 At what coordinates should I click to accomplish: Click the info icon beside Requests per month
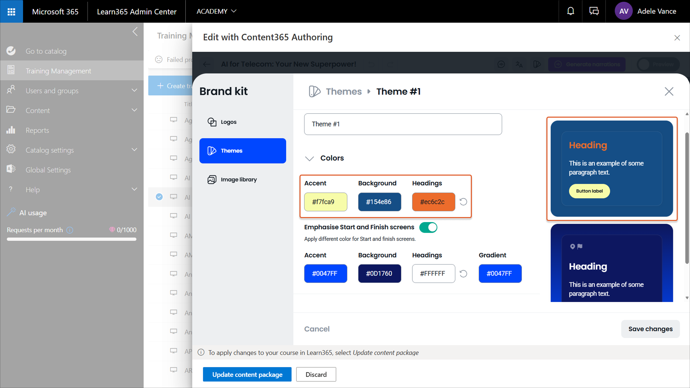[70, 230]
